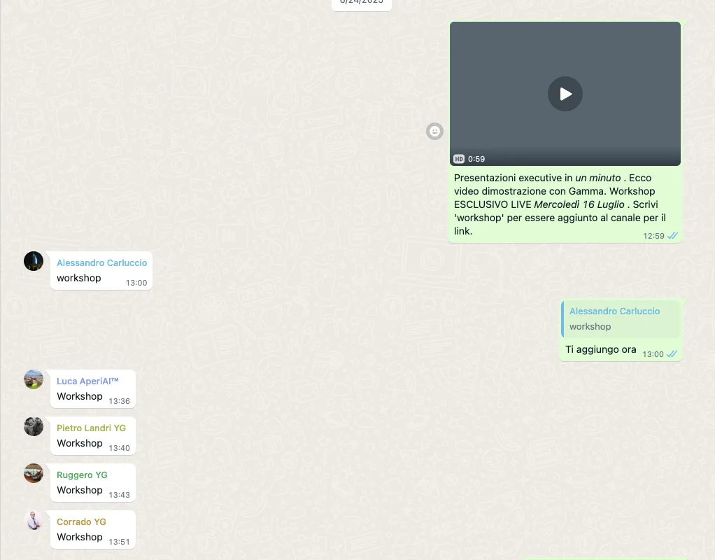Open Alessandro Carluccio's profile avatar
This screenshot has height=560, width=715.
coord(34,261)
